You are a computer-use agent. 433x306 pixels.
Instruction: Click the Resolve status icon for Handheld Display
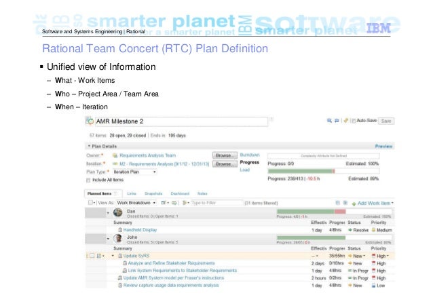[350, 230]
